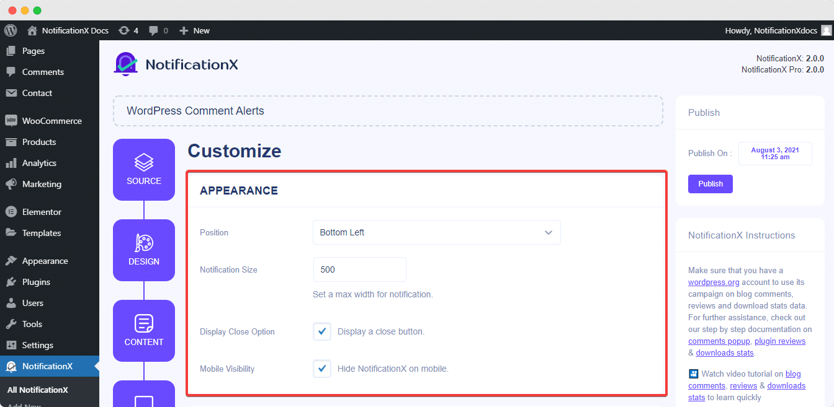Open Elementor via its sidebar icon

[11, 212]
